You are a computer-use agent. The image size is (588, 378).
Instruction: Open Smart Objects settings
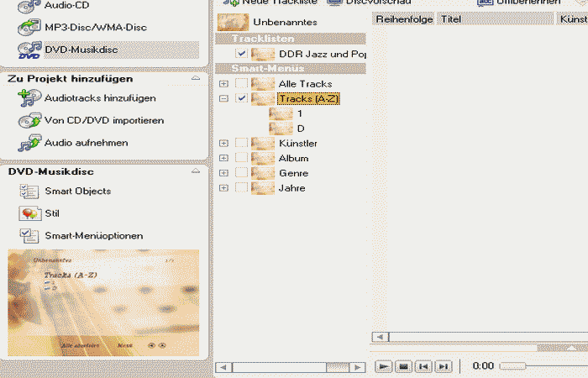point(30,192)
